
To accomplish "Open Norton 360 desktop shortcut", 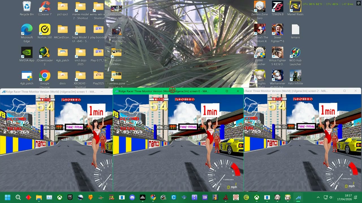I will [x=45, y=32].
